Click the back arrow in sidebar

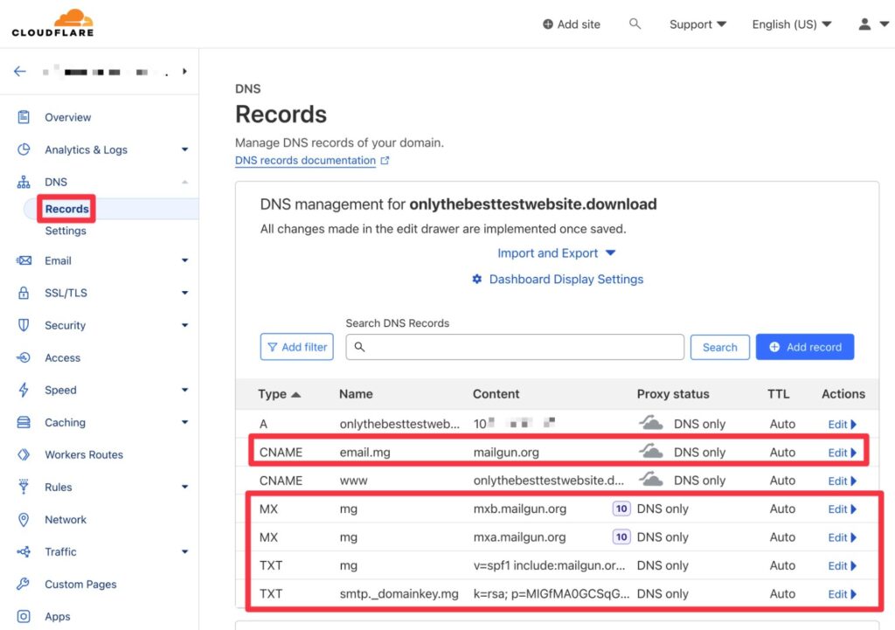coord(20,72)
